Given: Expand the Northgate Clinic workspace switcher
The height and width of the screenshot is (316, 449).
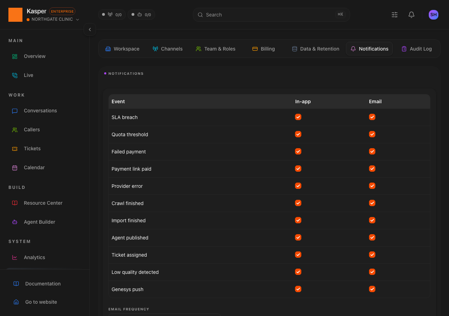Looking at the screenshot, I should 53,19.
